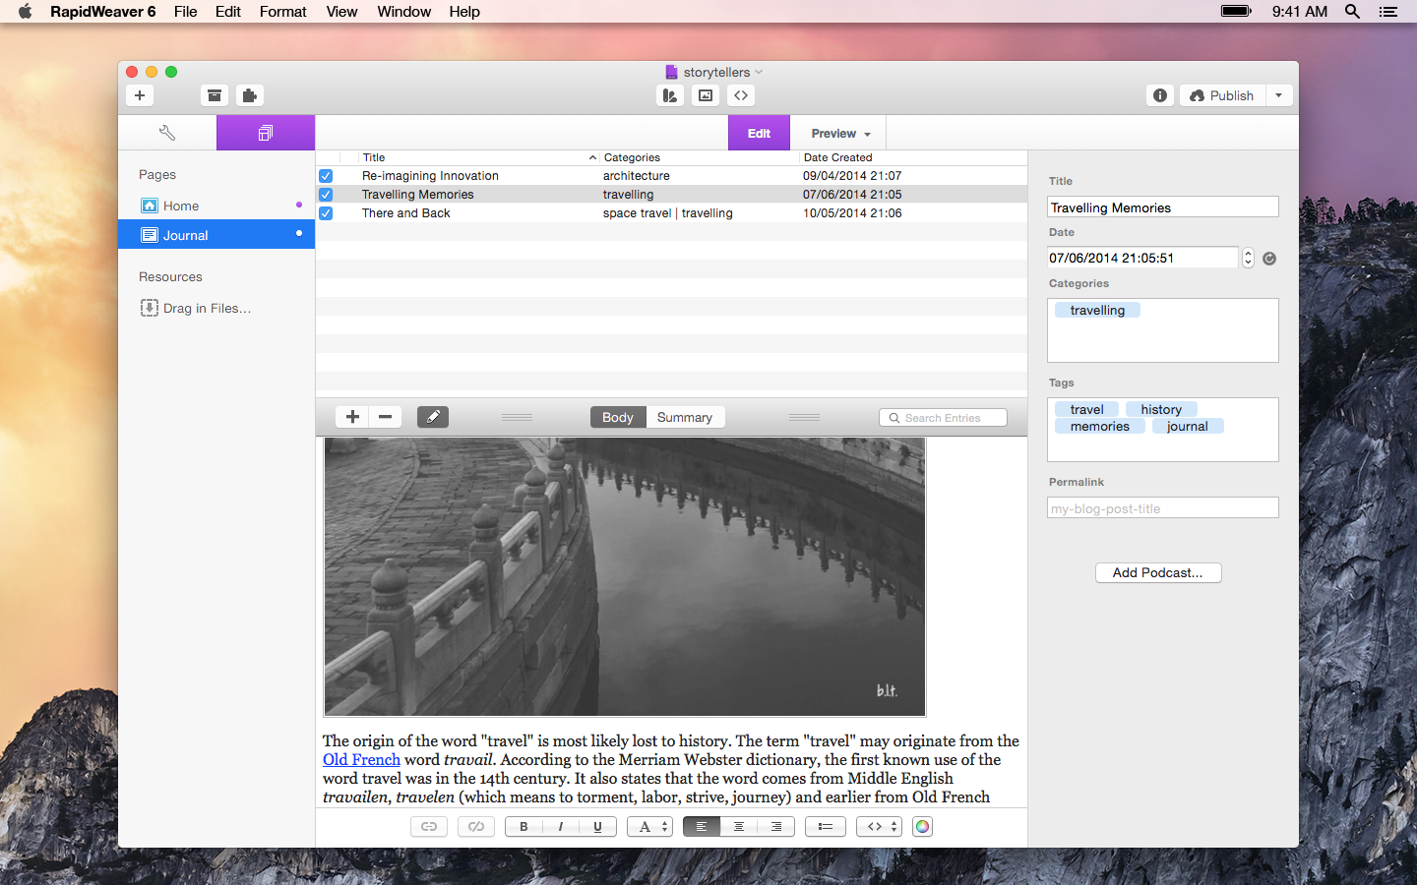Viewport: 1417px width, 885px height.
Task: Click the Add Podcast button
Action: (x=1158, y=572)
